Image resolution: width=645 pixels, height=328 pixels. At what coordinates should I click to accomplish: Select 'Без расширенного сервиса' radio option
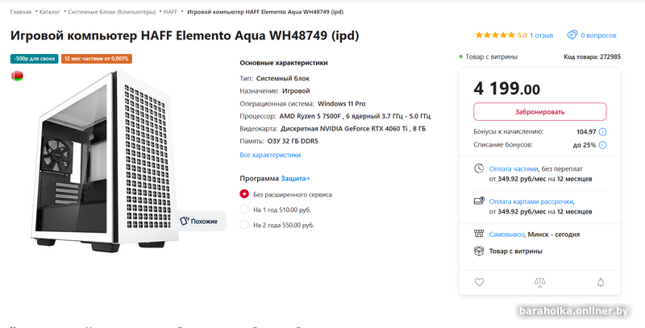click(245, 194)
